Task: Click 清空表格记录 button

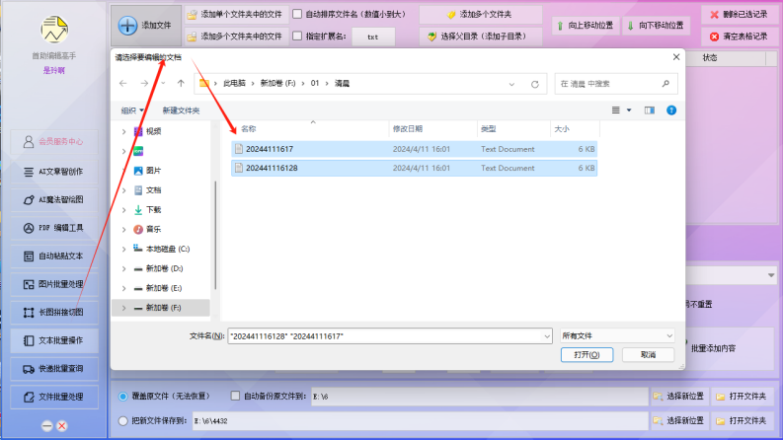Action: click(740, 37)
